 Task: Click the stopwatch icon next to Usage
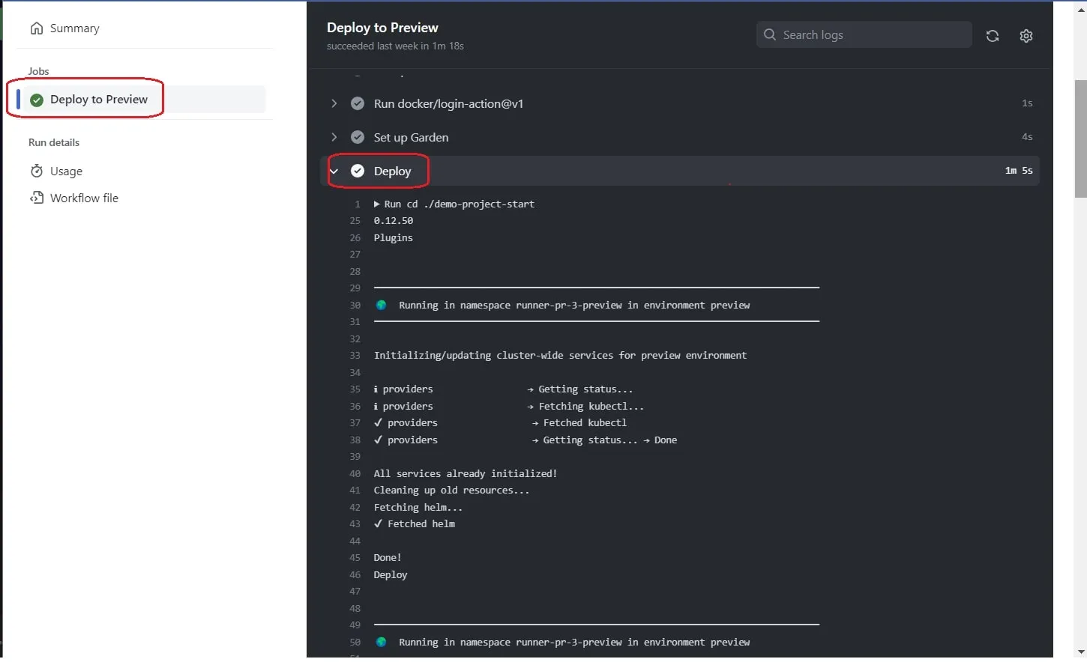tap(37, 171)
